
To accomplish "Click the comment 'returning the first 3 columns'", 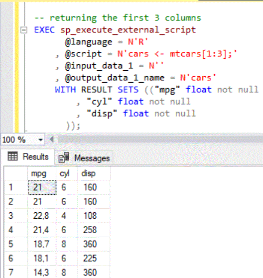I will click(125, 18).
